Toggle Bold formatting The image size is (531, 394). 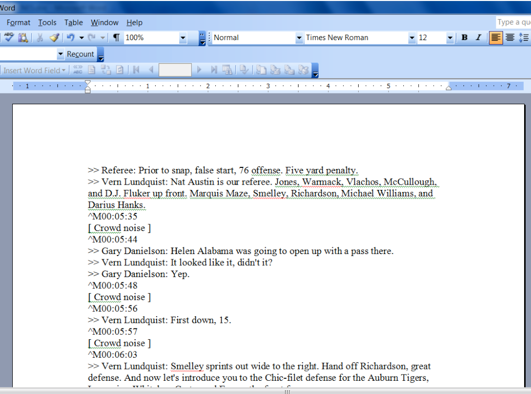(464, 37)
